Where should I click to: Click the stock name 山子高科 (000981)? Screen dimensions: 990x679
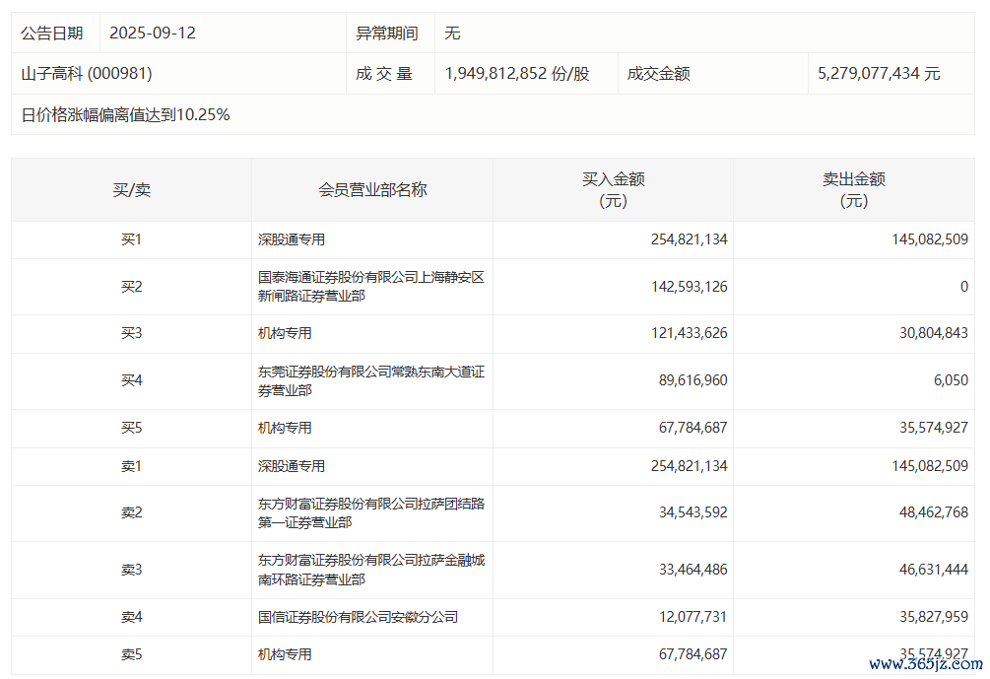point(87,73)
